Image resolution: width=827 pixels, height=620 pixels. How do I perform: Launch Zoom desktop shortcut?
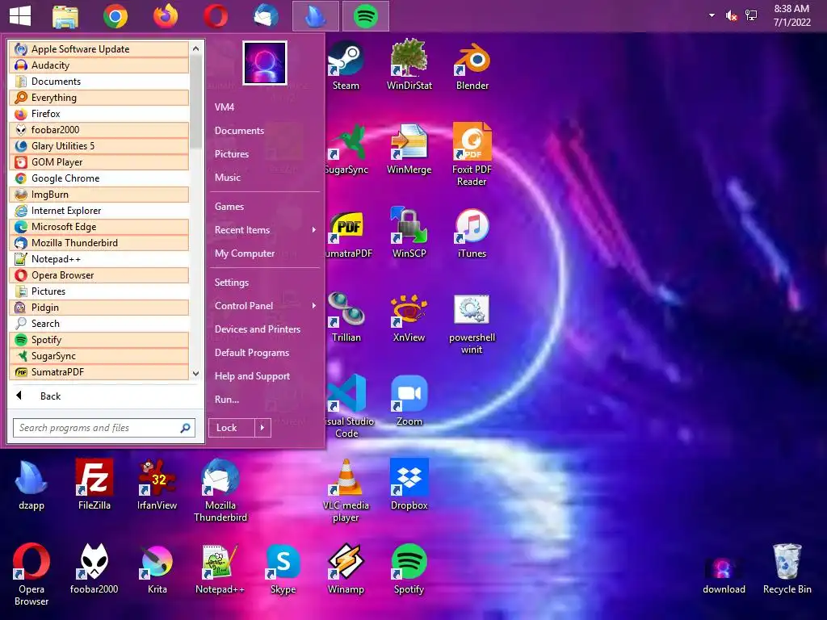pos(409,400)
